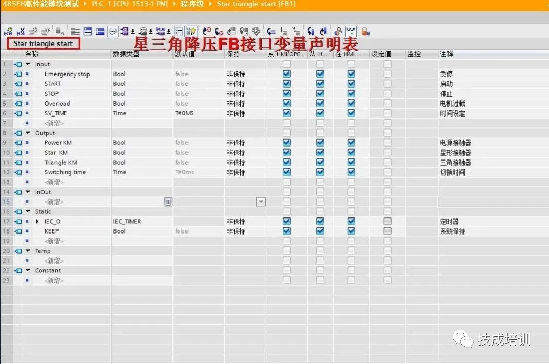The width and height of the screenshot is (549, 364).
Task: Open data type picker in InOut new row
Action: (168, 202)
